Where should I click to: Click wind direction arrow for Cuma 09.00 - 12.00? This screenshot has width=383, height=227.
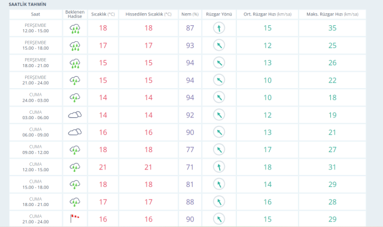click(x=219, y=150)
